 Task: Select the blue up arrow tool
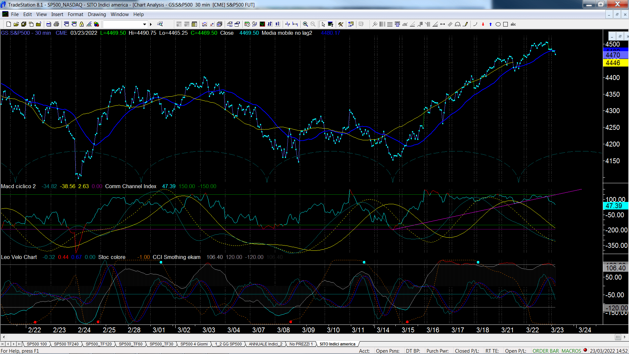coord(490,24)
